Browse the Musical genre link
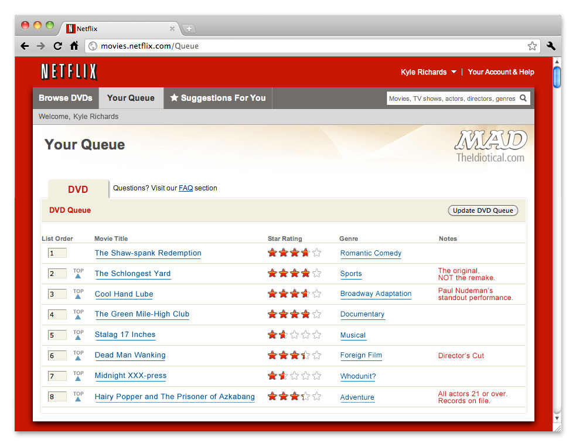576x446 pixels. [353, 335]
